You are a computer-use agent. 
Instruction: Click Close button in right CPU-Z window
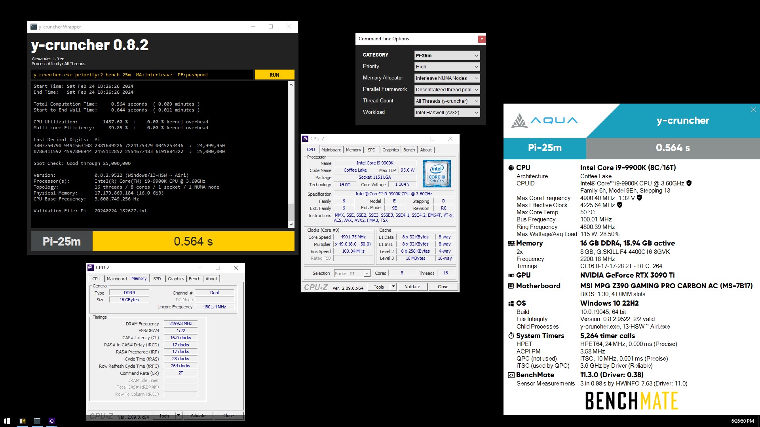[443, 287]
